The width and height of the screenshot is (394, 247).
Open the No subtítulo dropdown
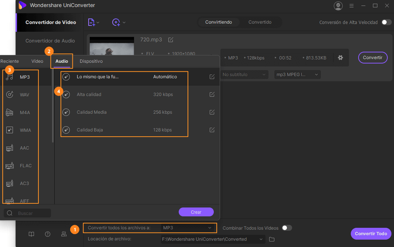[x=244, y=75]
